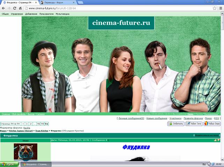
Task: Open the Участники link
Action: 176,118
